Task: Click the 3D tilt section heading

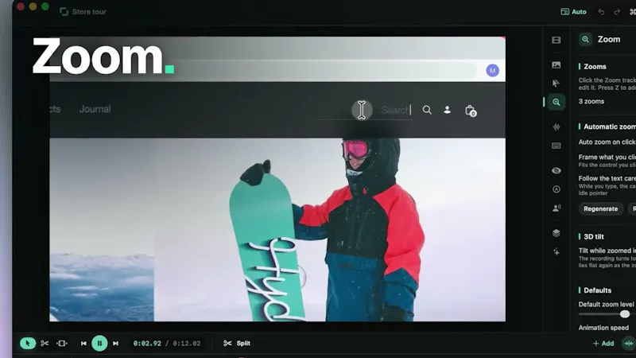Action: click(593, 236)
